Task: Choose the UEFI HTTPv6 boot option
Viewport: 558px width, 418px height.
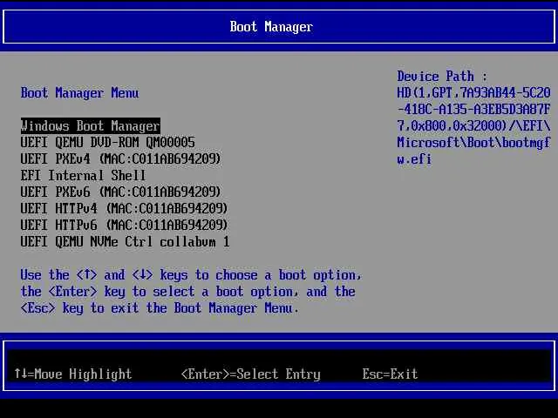Action: point(124,225)
